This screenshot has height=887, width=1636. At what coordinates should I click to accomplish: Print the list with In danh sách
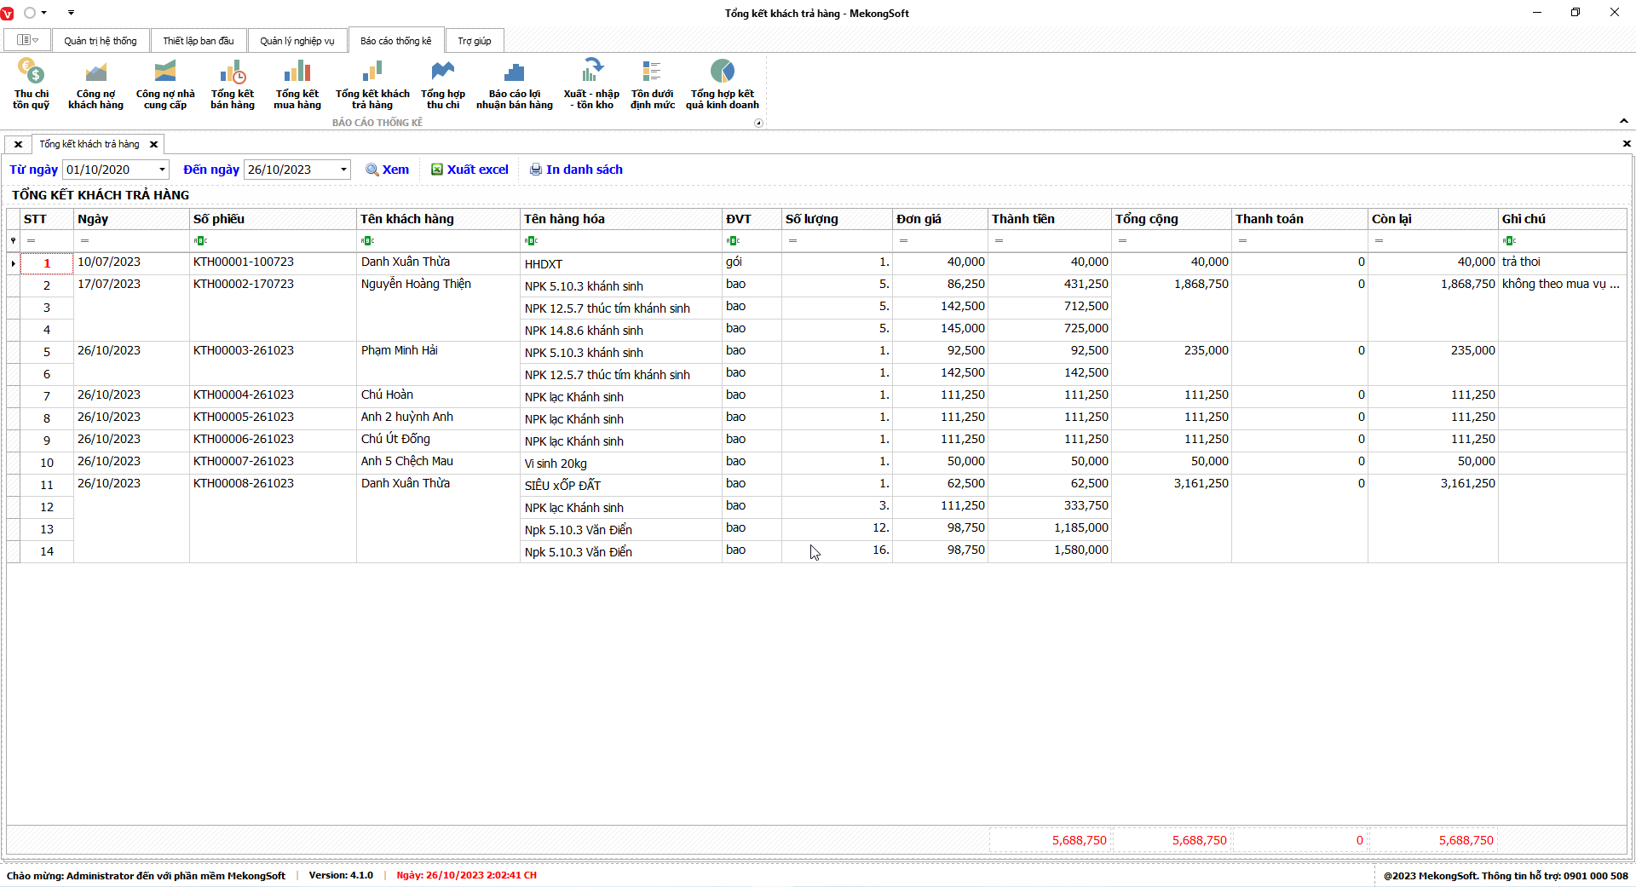point(576,170)
